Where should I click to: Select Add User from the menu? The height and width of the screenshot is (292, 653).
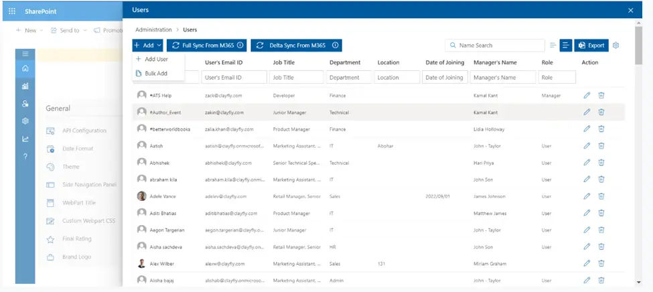coord(156,60)
